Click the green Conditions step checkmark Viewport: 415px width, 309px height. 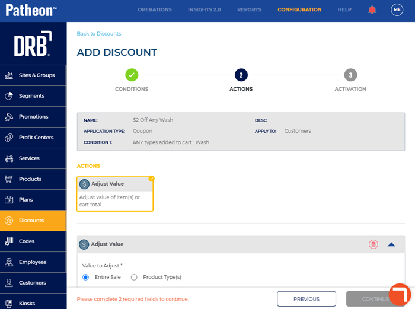[132, 75]
